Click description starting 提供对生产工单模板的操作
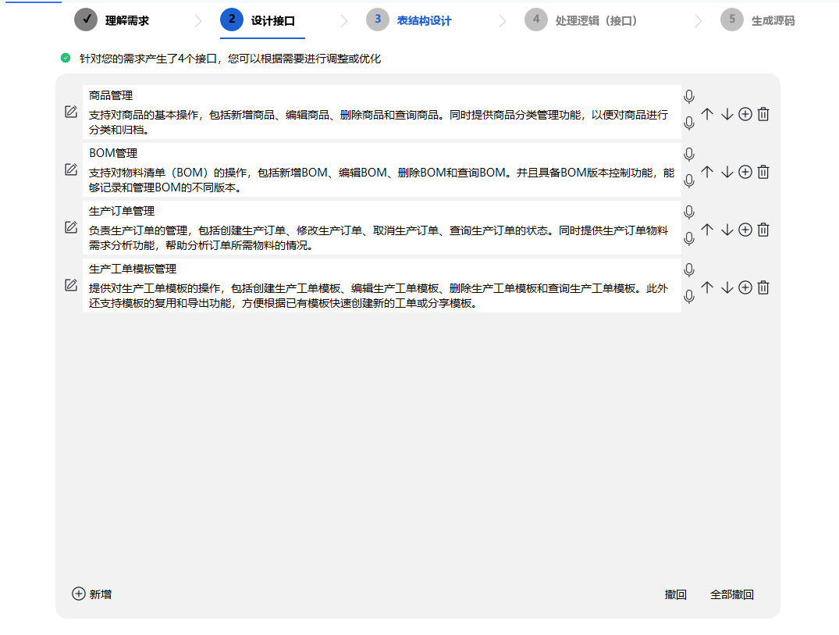Screen dimensions: 839x635 (382, 295)
